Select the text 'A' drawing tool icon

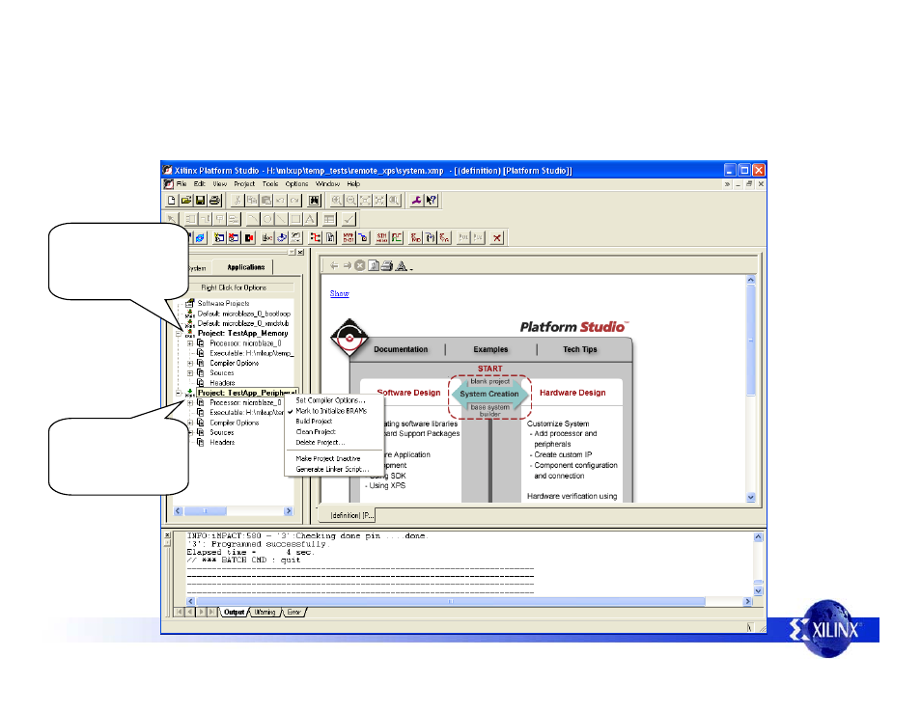[310, 219]
